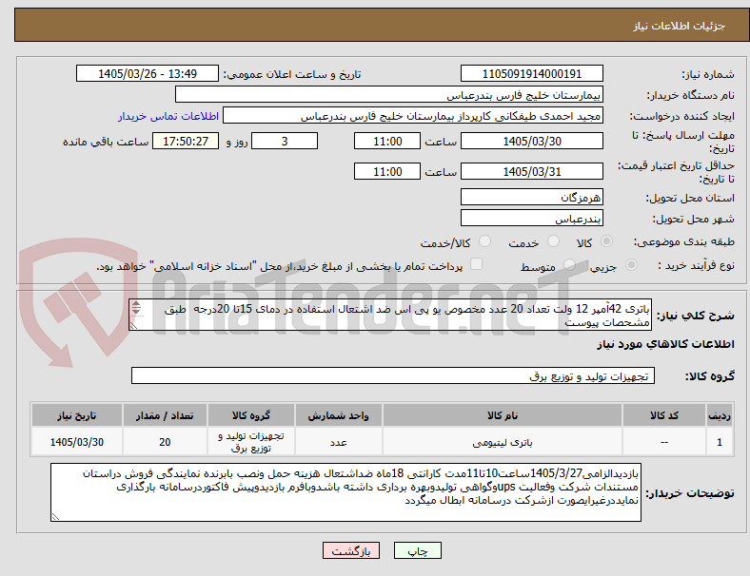This screenshot has height=576, width=750.
Task: Click the row number cell 1
Action: click(x=719, y=442)
